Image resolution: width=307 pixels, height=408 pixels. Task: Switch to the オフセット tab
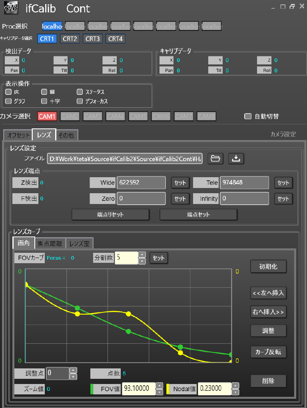point(18,135)
